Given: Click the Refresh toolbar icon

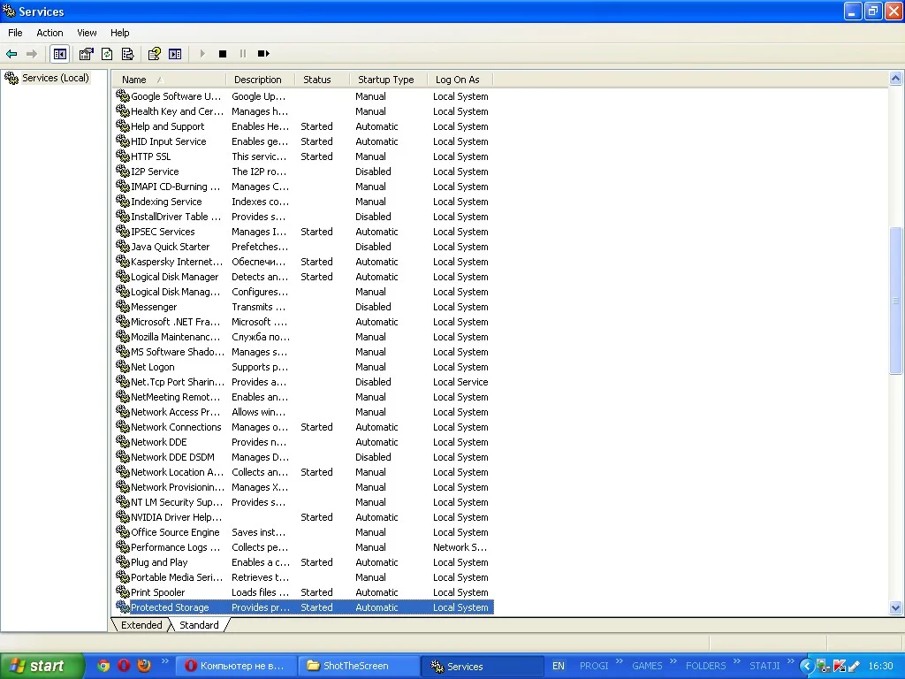Looking at the screenshot, I should click(107, 54).
